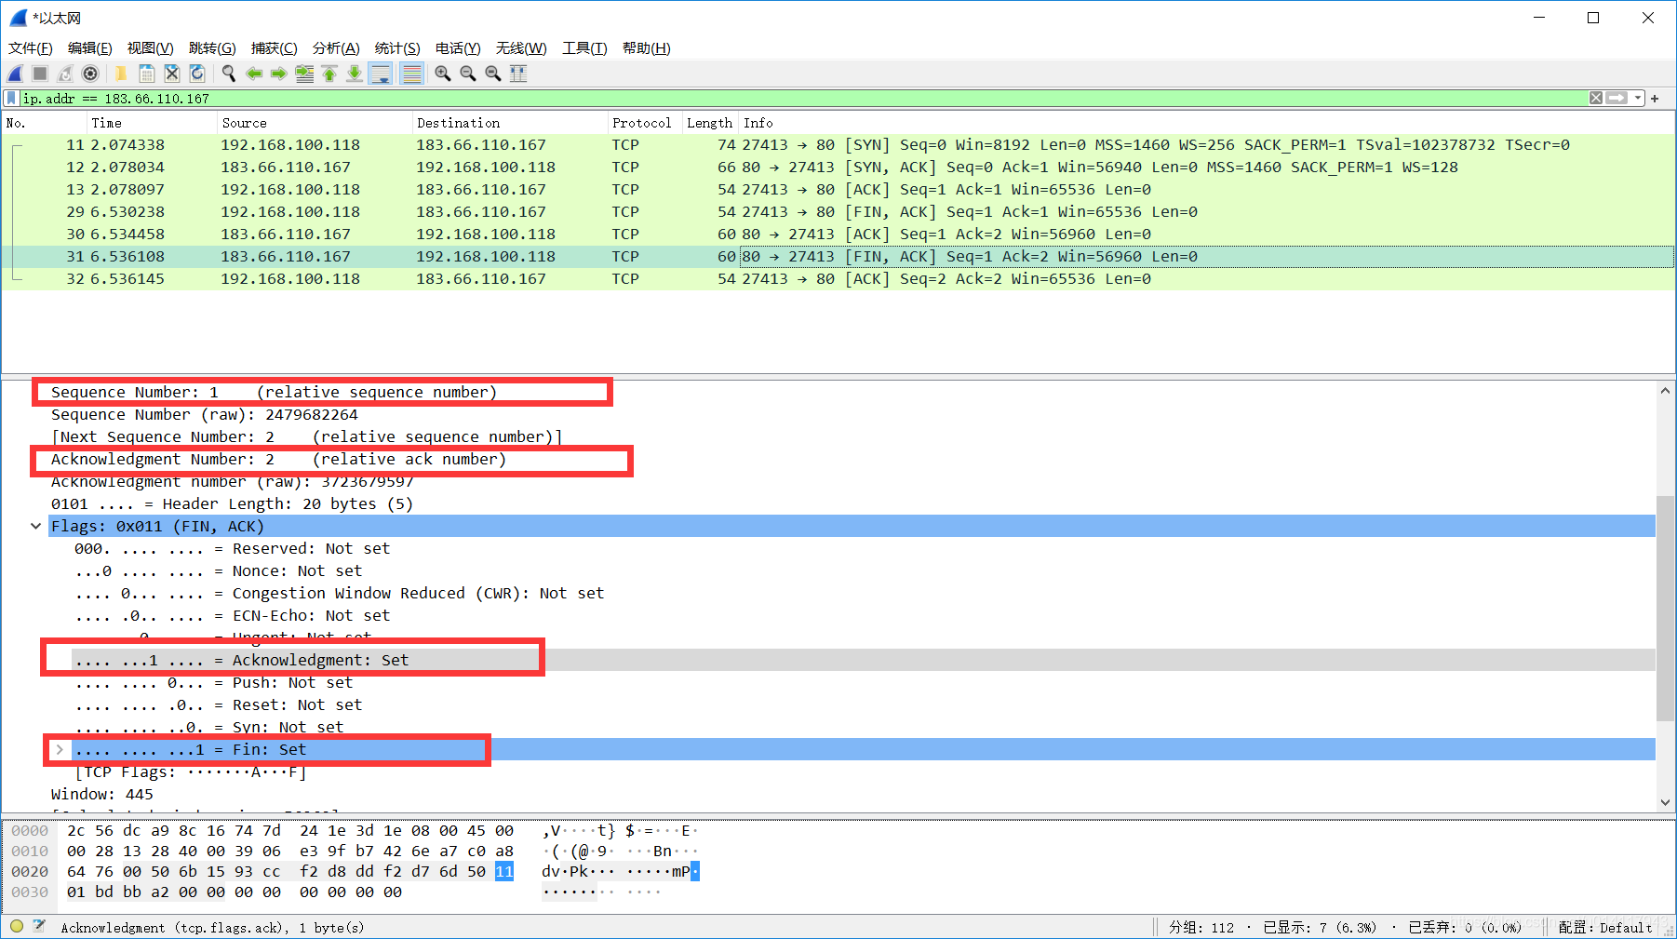Select Sequence Number (raw) line
Viewport: 1677px width, 939px height.
click(x=204, y=415)
